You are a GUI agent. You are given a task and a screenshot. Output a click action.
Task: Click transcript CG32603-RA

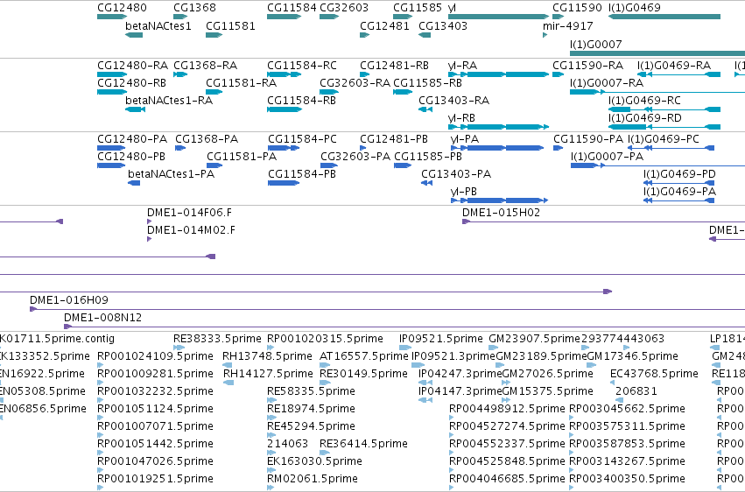[355, 83]
